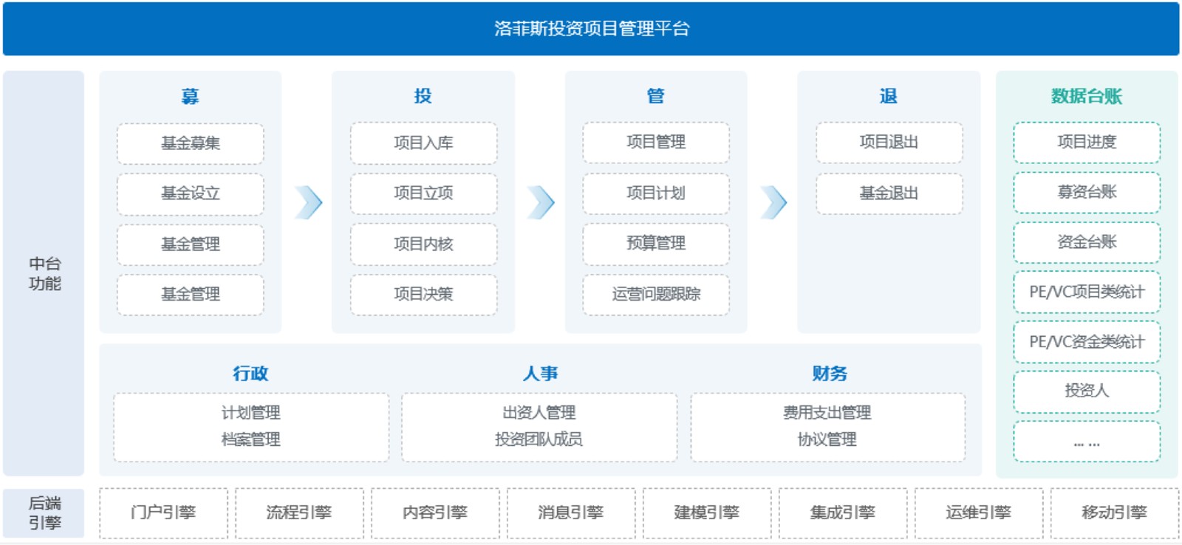This screenshot has width=1182, height=545.
Task: Select the 募 column heading
Action: click(x=191, y=97)
